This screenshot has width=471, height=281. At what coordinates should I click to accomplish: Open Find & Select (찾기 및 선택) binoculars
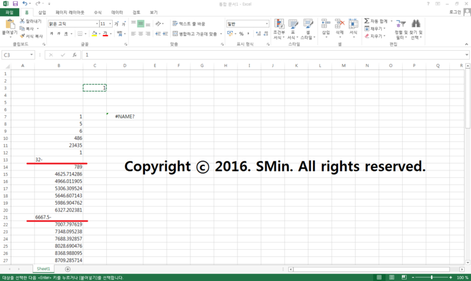pos(416,29)
